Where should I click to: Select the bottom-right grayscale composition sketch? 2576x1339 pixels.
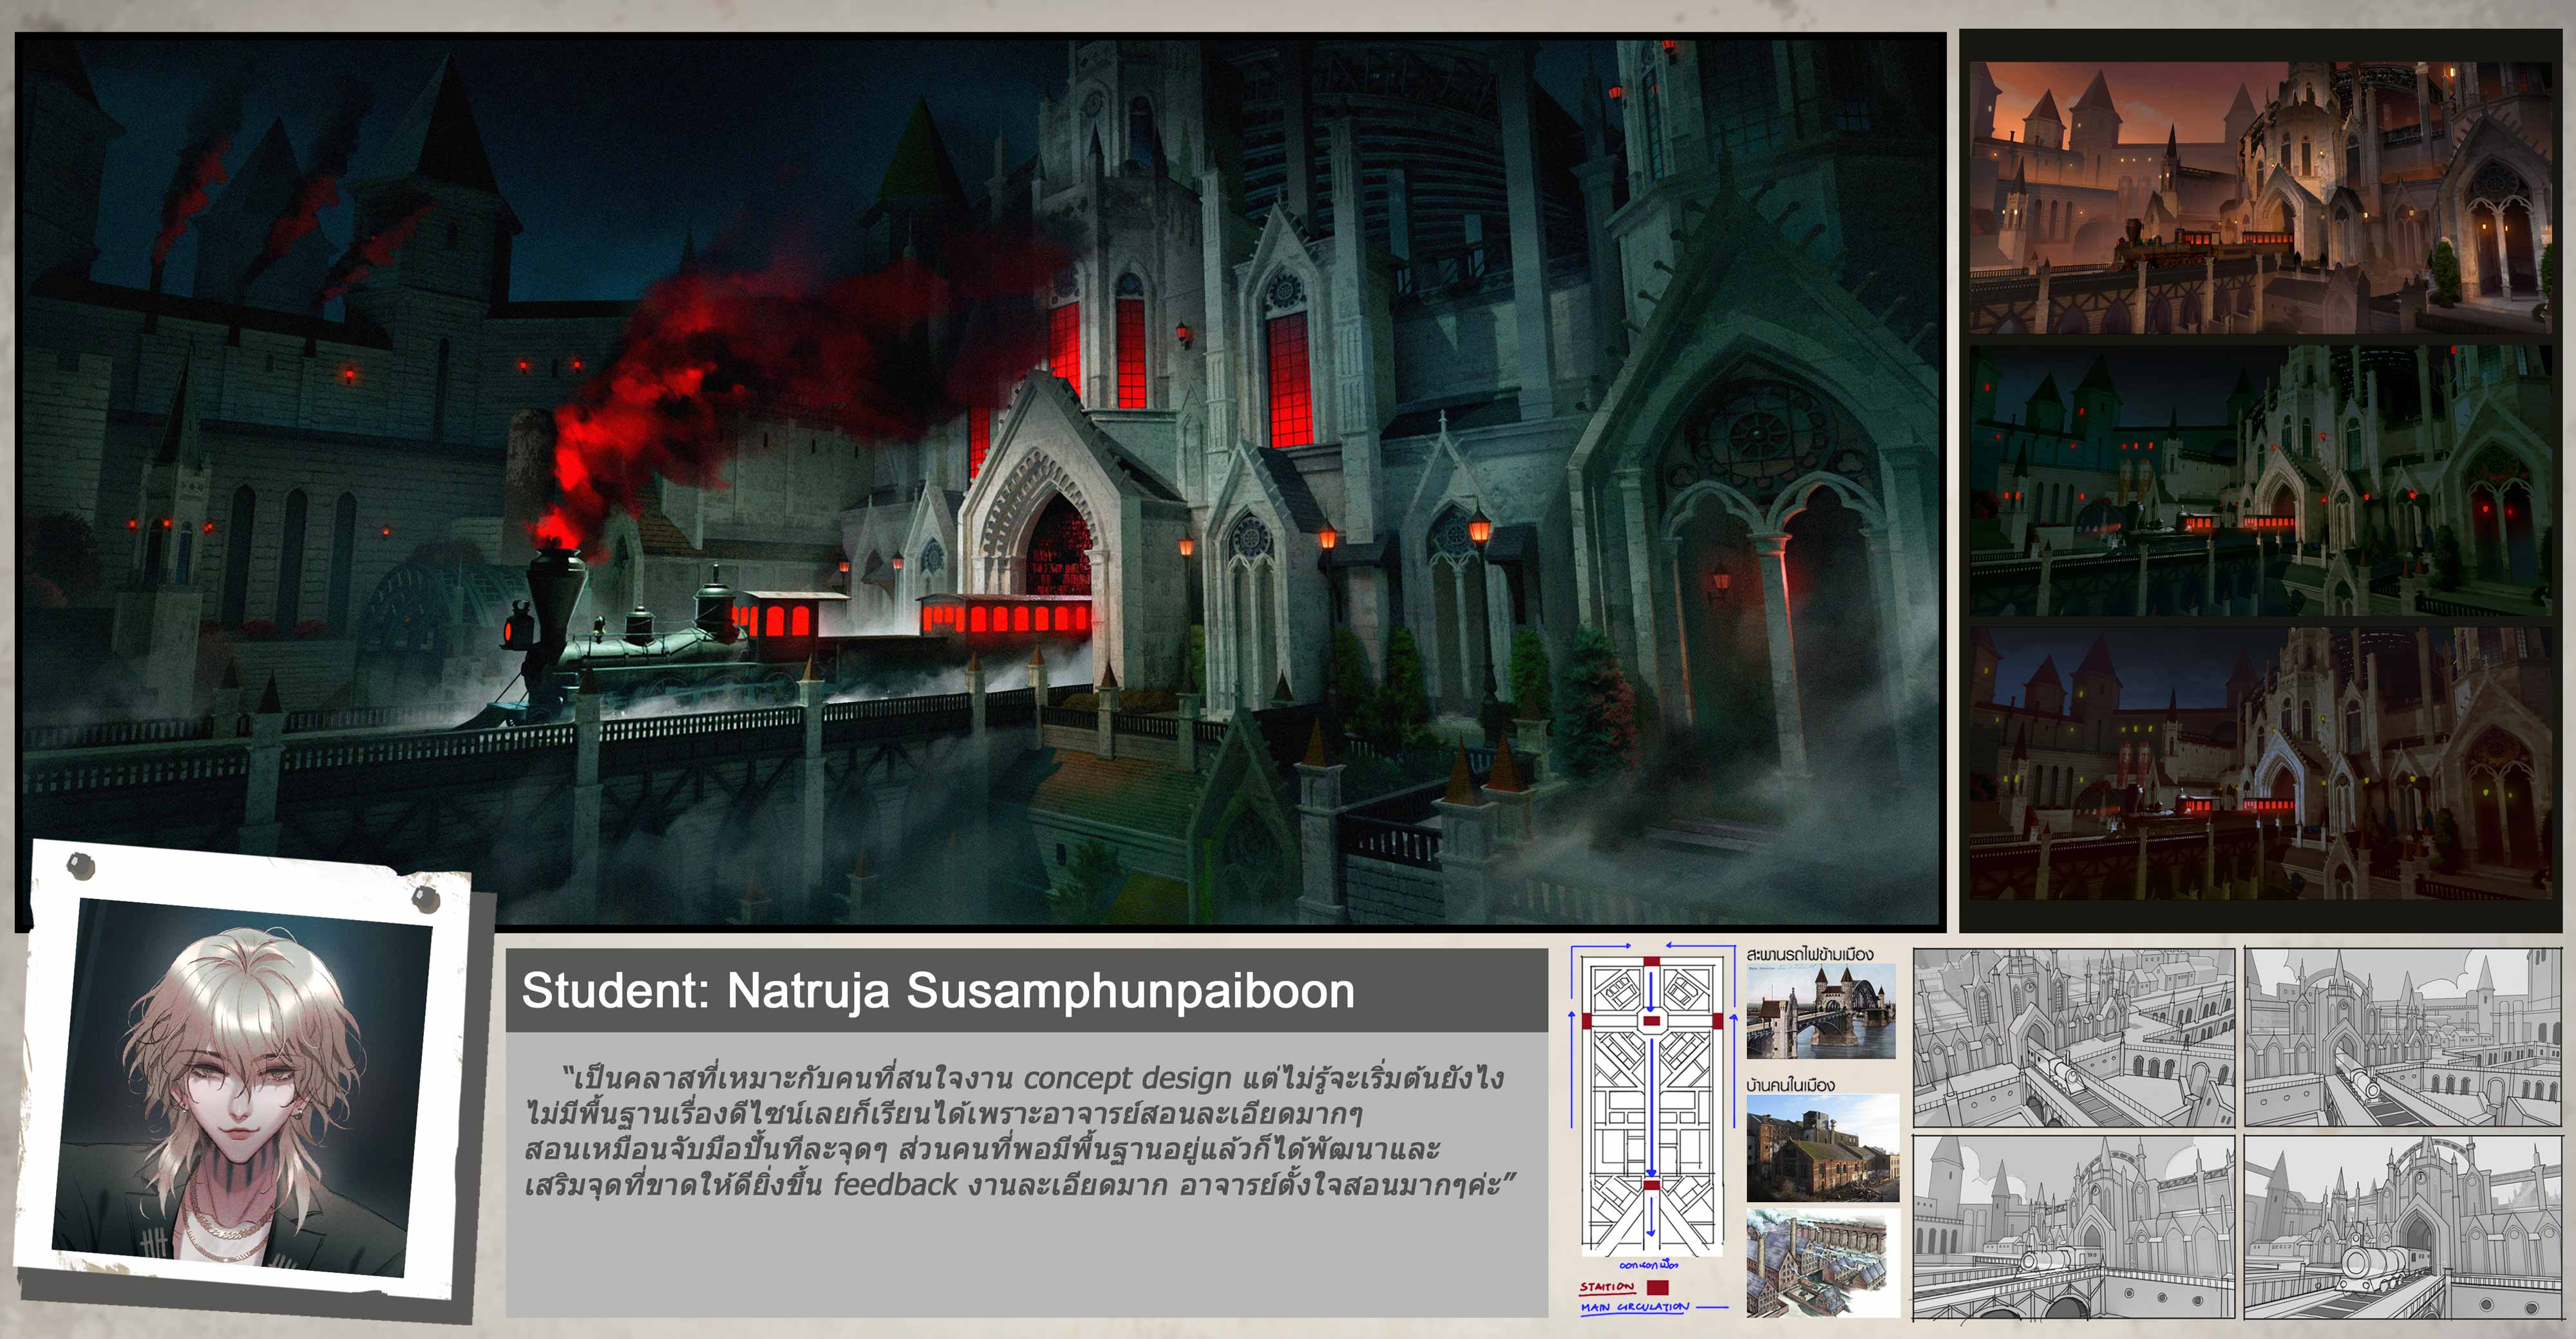(2403, 1227)
